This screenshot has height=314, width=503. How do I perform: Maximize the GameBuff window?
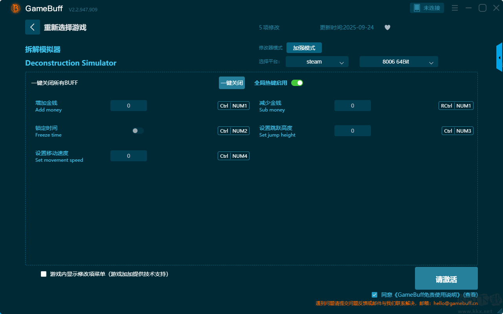[482, 8]
